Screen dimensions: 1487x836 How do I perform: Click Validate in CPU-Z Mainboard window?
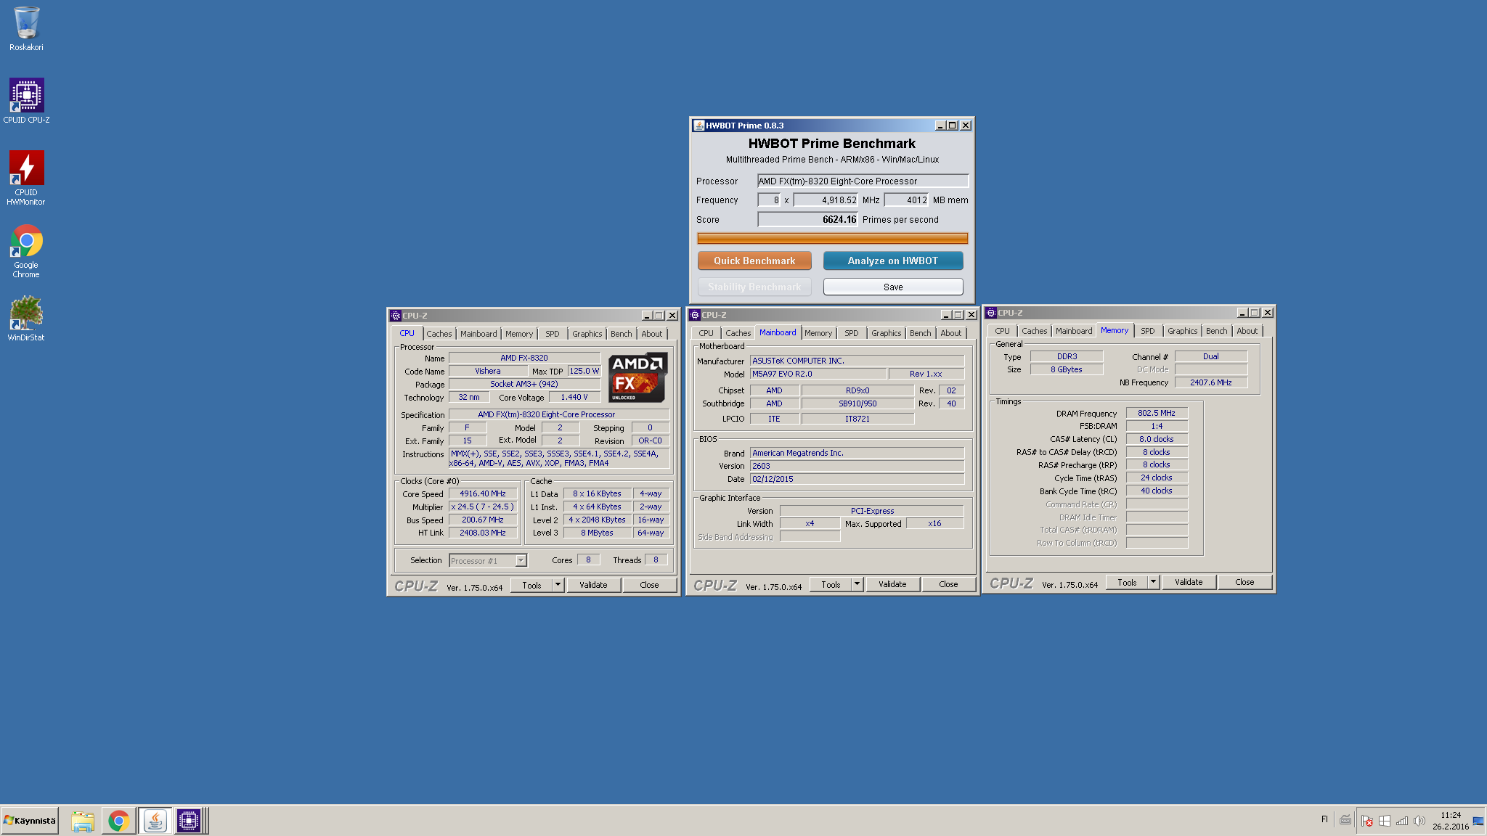pyautogui.click(x=892, y=584)
